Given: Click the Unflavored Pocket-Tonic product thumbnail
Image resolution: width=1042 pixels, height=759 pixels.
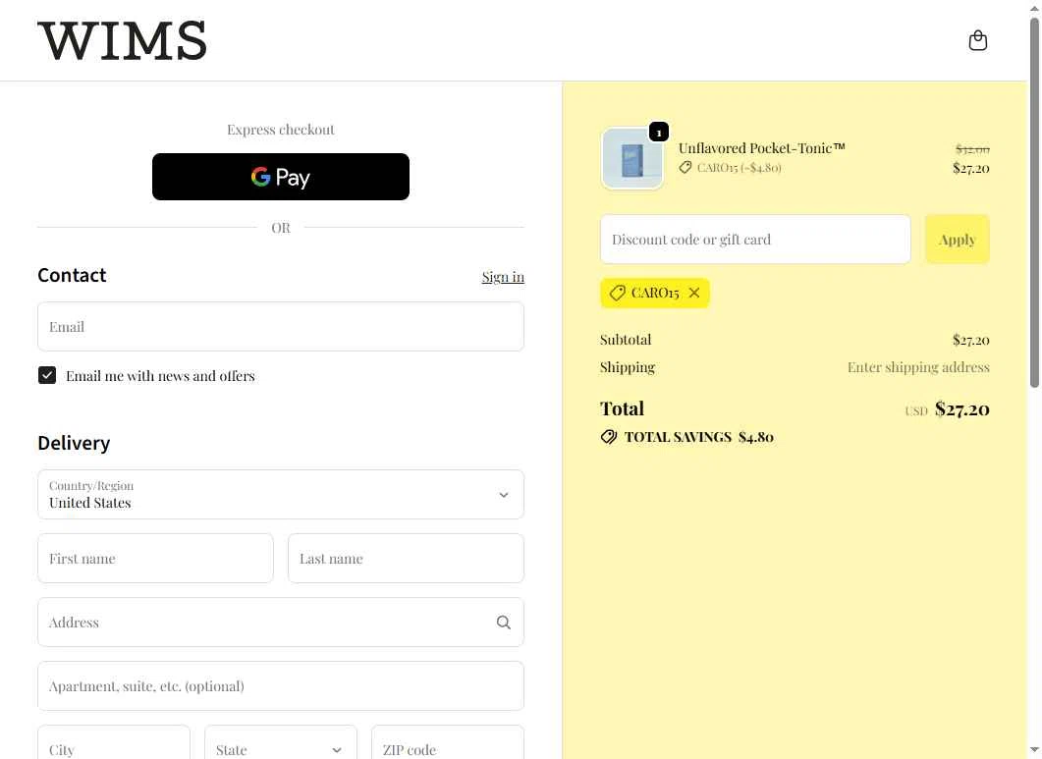Looking at the screenshot, I should pyautogui.click(x=632, y=158).
